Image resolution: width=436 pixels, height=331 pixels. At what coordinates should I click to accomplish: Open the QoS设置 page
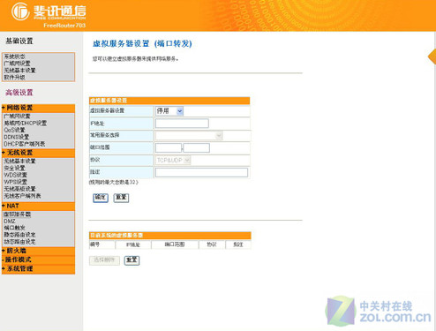14,130
